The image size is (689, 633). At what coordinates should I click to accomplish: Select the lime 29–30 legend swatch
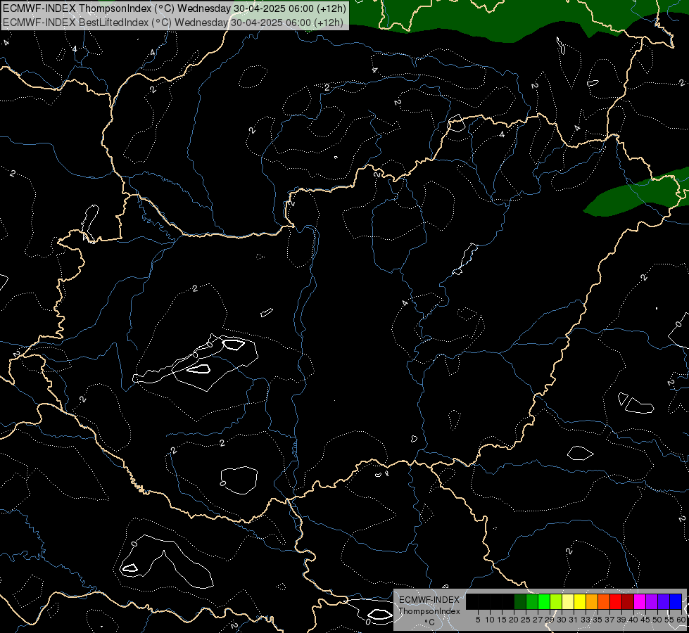(x=556, y=601)
